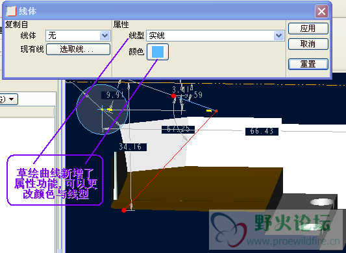Close the 线体 dialog
The width and height of the screenshot is (346, 253).
tap(321, 12)
